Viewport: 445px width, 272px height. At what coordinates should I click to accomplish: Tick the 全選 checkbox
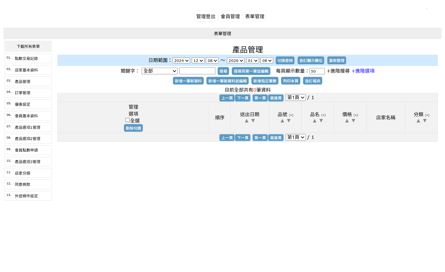[127, 120]
